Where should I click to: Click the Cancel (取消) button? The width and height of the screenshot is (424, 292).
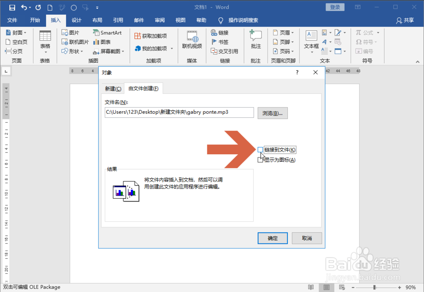pyautogui.click(x=307, y=238)
